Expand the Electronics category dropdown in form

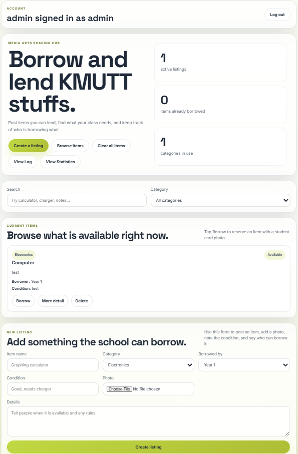(x=148, y=365)
